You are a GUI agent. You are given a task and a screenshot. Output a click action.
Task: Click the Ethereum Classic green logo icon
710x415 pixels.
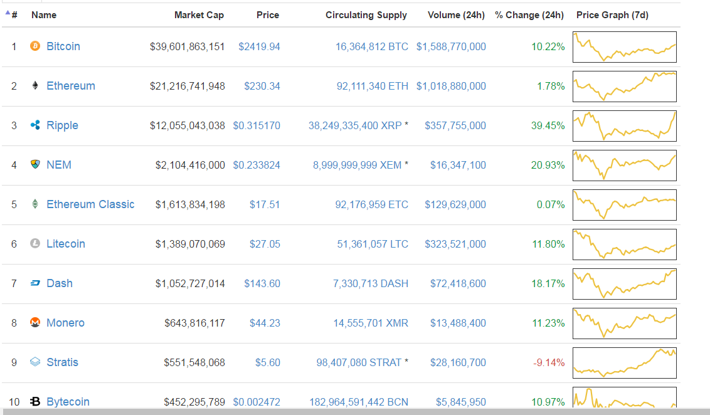pyautogui.click(x=35, y=204)
